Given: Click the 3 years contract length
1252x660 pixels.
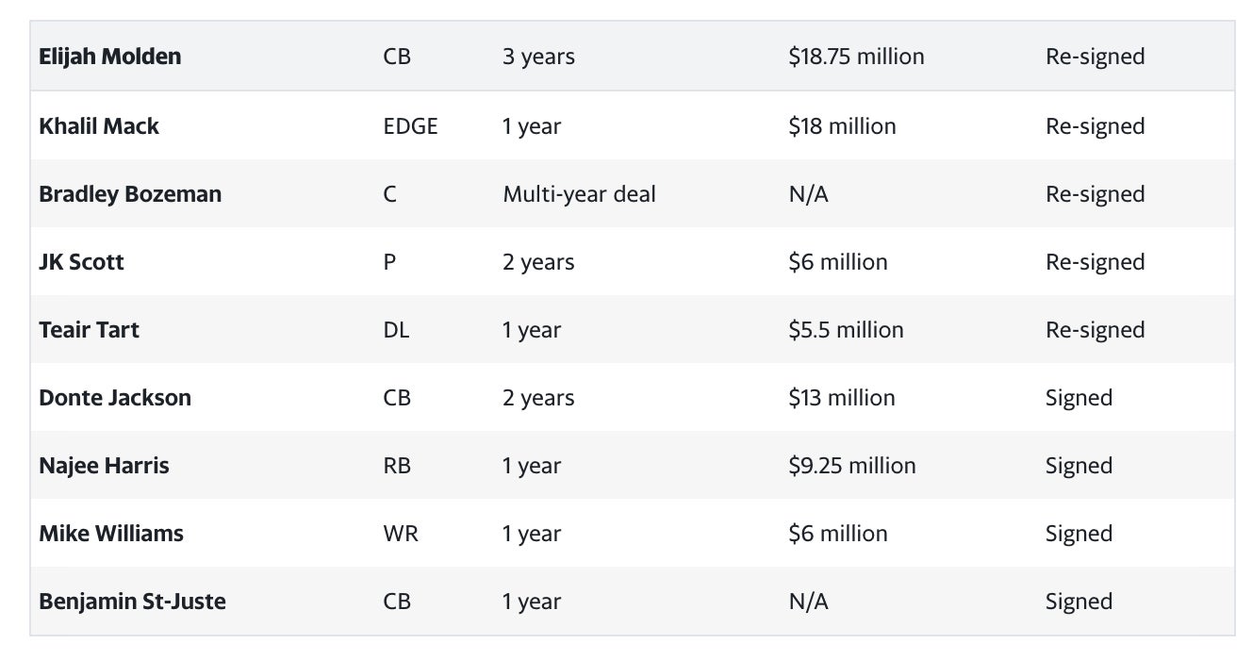Looking at the screenshot, I should pyautogui.click(x=538, y=57).
